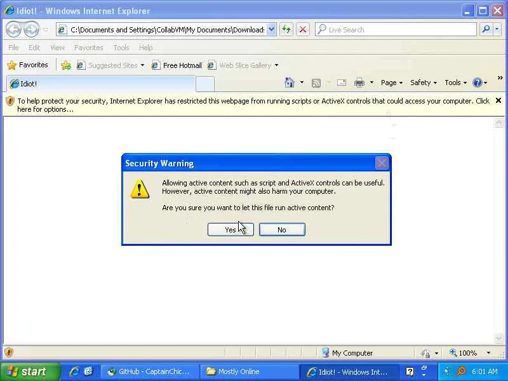Click the zoom magnifier icon in status bar
Viewport: 508px width, 381px height.
pos(453,352)
